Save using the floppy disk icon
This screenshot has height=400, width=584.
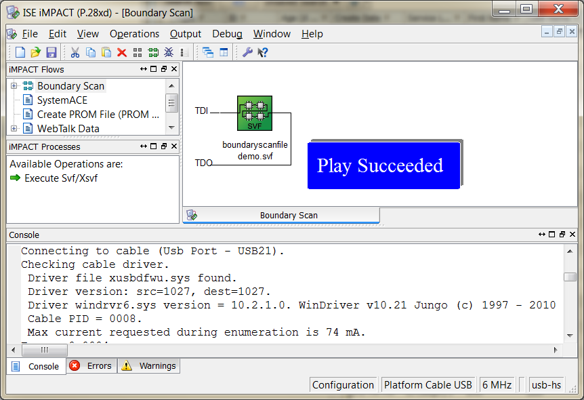[51, 52]
